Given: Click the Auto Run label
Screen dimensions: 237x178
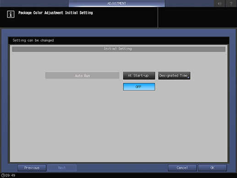Looking at the screenshot, I should [x=82, y=76].
